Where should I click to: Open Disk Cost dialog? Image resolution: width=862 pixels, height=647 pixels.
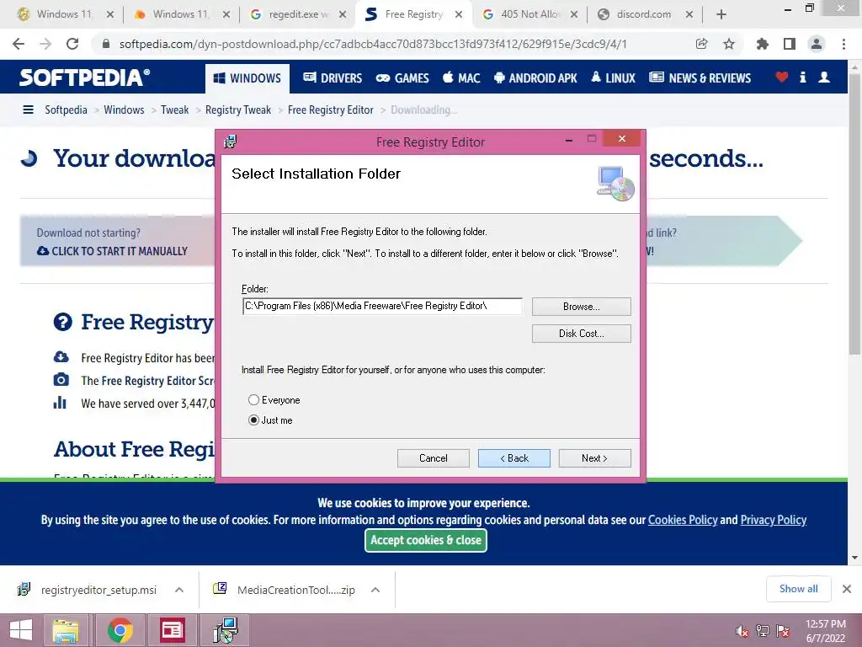(581, 334)
